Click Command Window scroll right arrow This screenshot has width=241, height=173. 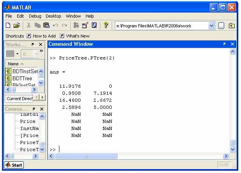226,156
